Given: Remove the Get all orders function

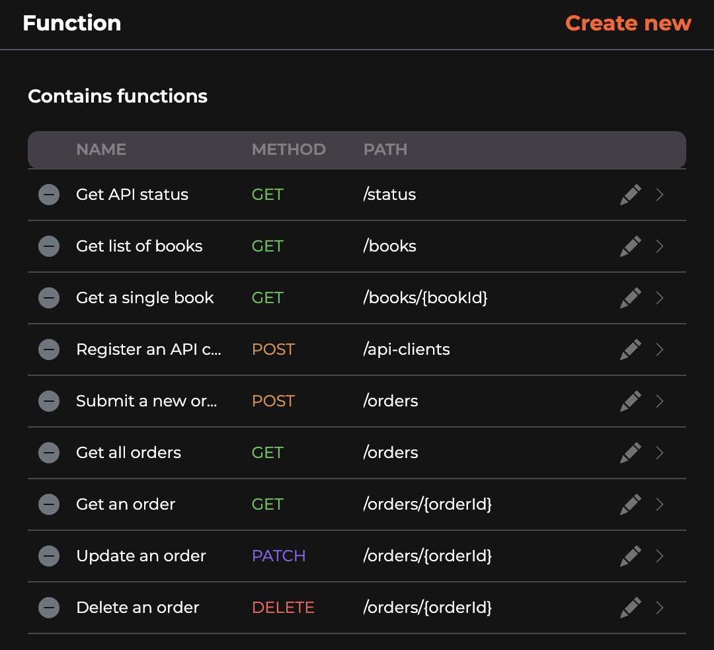Looking at the screenshot, I should (49, 453).
